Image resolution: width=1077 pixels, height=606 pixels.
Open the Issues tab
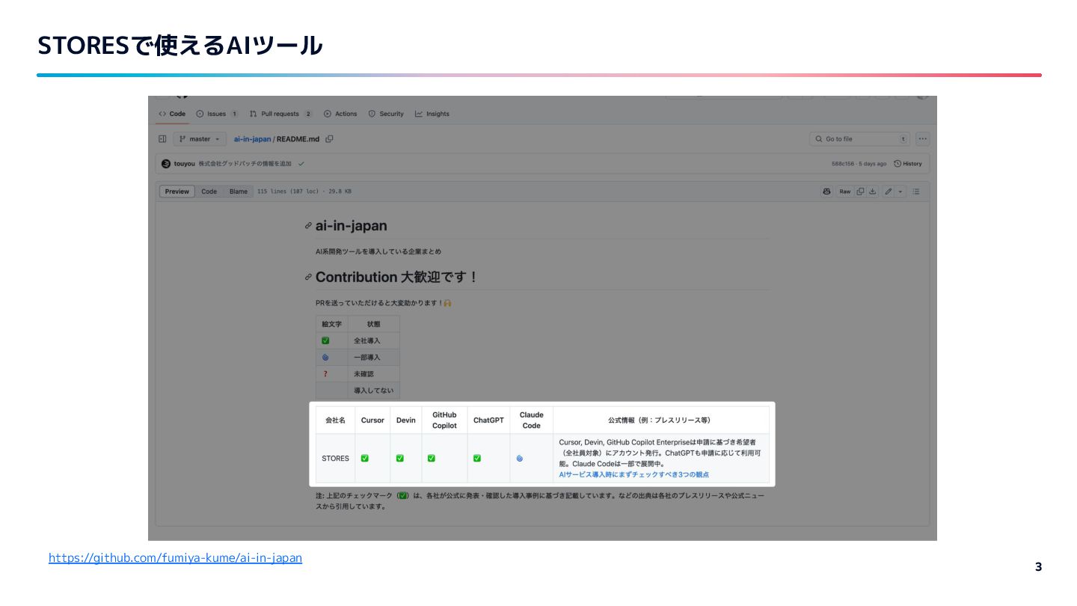217,114
